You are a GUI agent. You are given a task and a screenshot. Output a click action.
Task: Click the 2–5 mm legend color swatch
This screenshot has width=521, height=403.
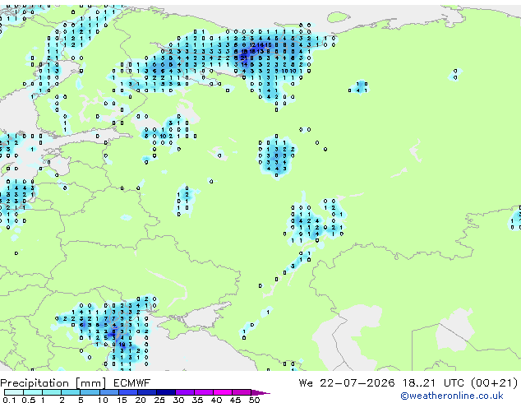[71, 392]
